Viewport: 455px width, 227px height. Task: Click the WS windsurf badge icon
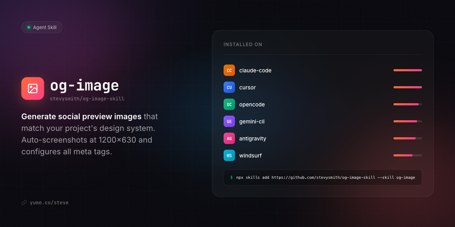(229, 155)
